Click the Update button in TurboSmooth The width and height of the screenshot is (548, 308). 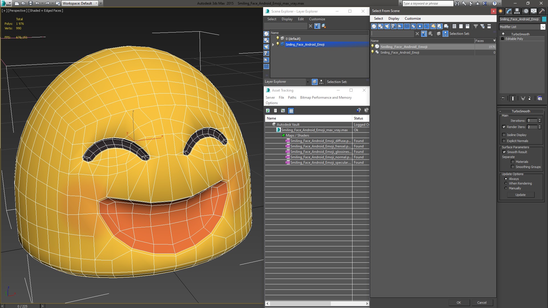(521, 194)
